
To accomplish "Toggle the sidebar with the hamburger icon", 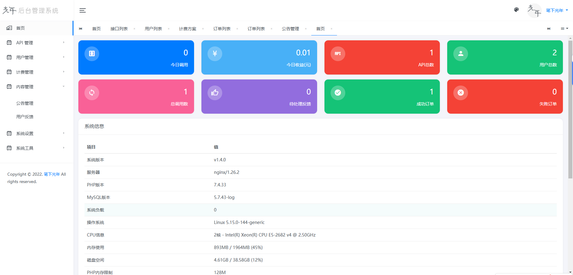I will click(x=82, y=10).
